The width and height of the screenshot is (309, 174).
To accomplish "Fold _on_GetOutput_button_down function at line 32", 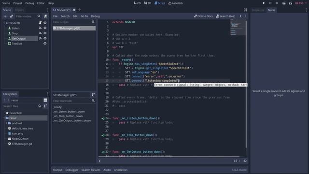I will 110,152.
